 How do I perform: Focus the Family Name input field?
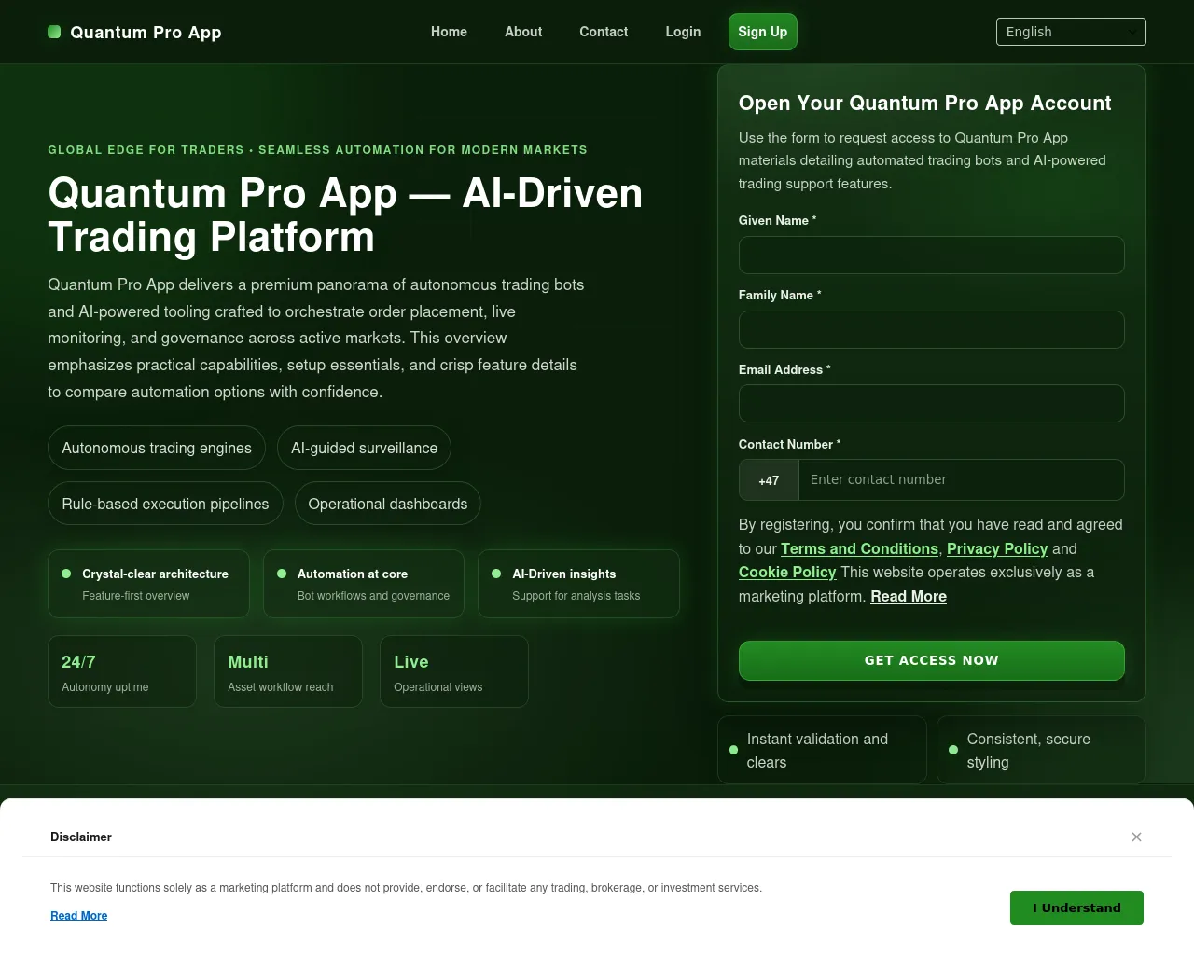tap(931, 329)
